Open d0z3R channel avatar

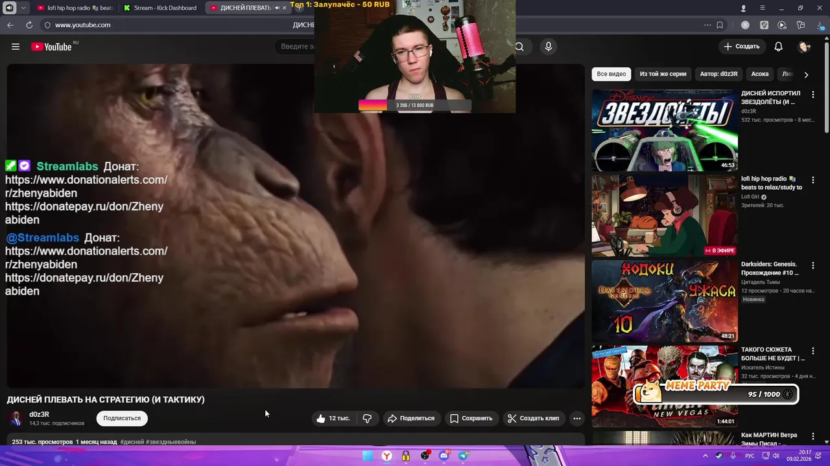16,418
